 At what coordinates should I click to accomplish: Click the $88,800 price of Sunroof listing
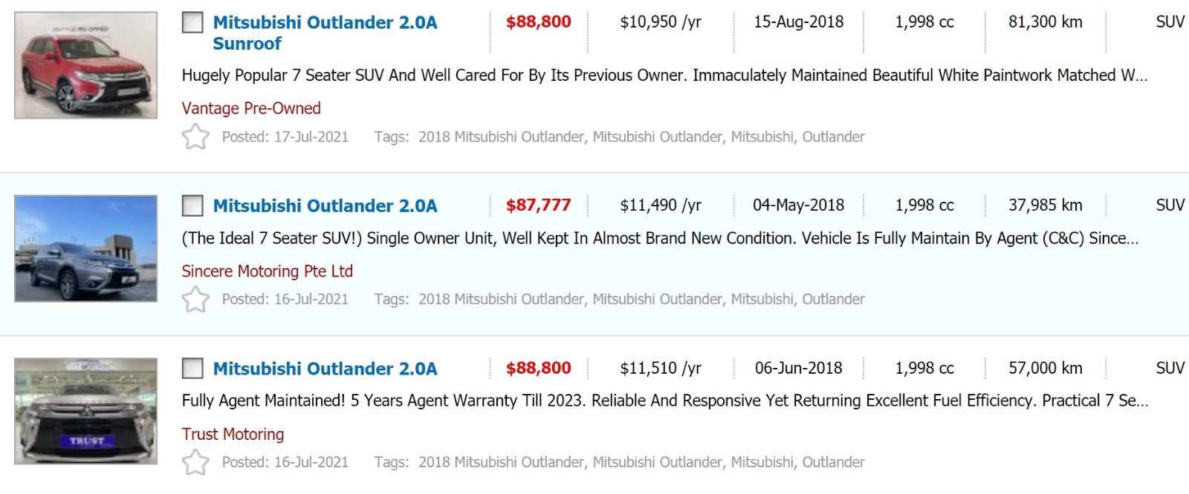[538, 22]
